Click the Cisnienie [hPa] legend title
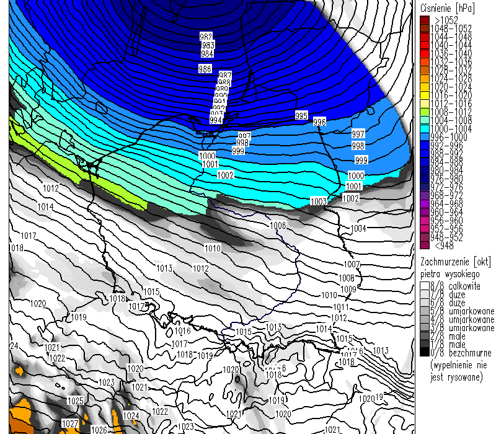Screen dimensions: 496x434 448,8
